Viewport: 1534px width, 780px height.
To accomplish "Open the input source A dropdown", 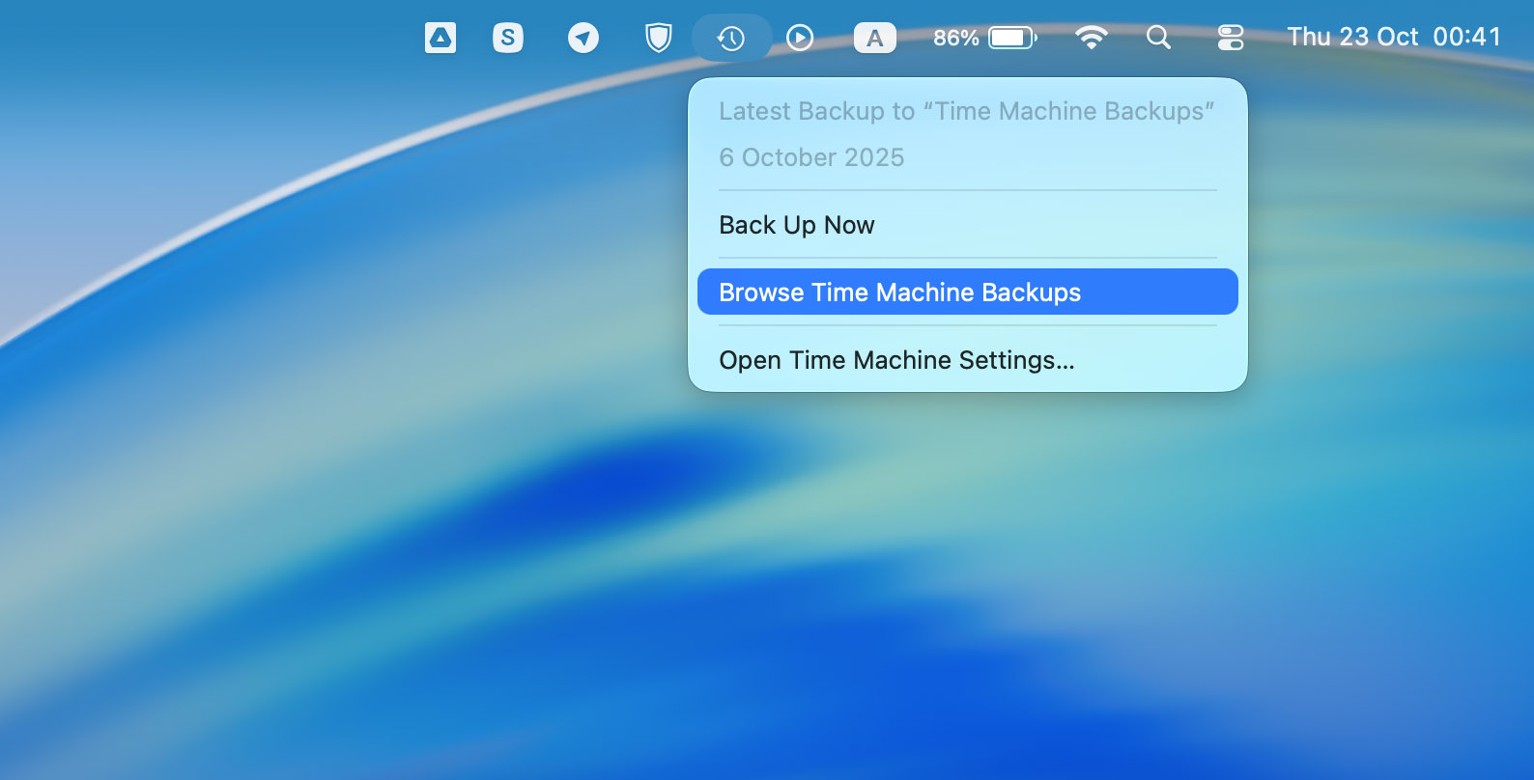I will (874, 38).
